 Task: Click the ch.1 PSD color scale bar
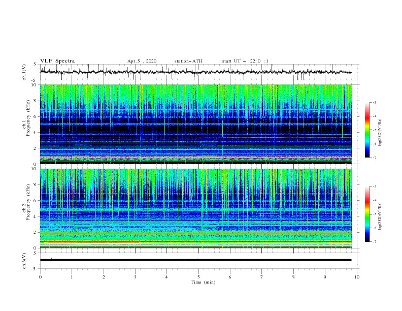[367, 130]
